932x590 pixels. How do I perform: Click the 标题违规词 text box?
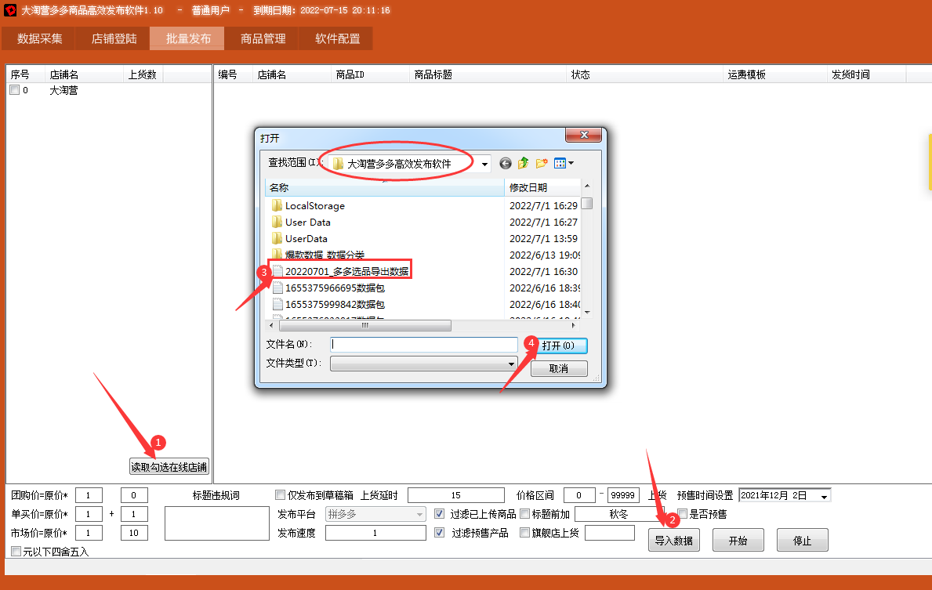(217, 523)
